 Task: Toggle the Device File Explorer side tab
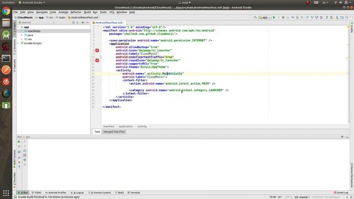click(352, 175)
